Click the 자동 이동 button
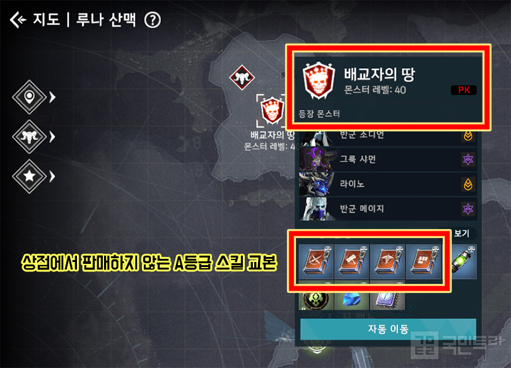Image resolution: width=511 pixels, height=368 pixels. pyautogui.click(x=388, y=329)
